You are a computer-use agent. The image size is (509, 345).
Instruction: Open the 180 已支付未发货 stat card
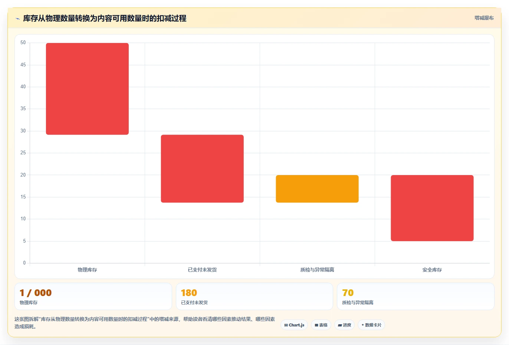point(254,296)
